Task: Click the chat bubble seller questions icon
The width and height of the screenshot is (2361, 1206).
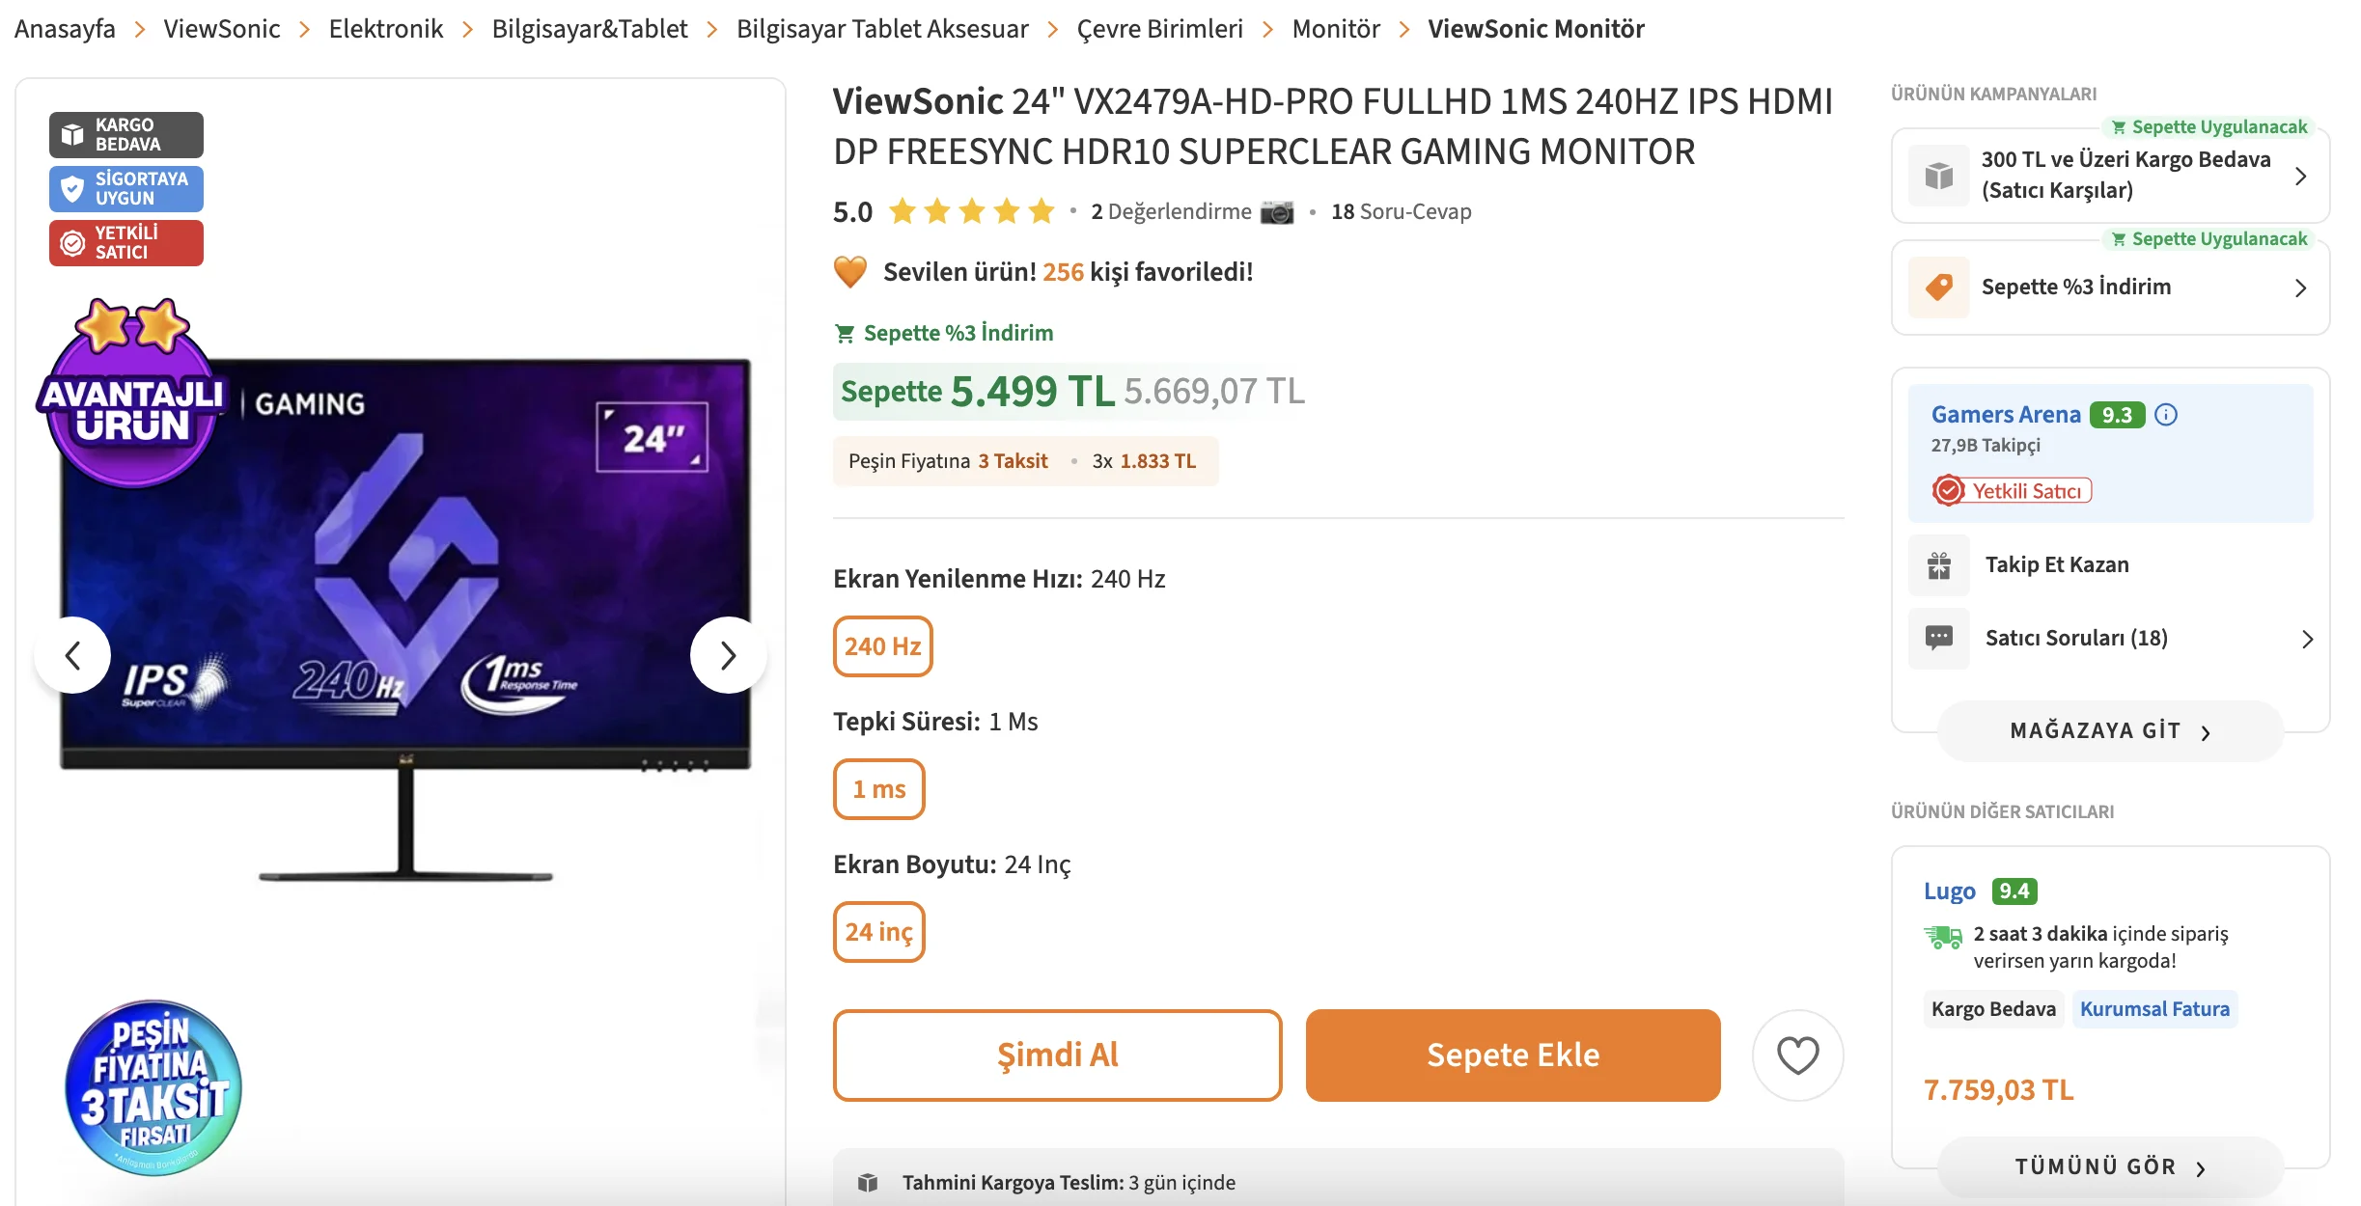Action: click(x=1939, y=638)
